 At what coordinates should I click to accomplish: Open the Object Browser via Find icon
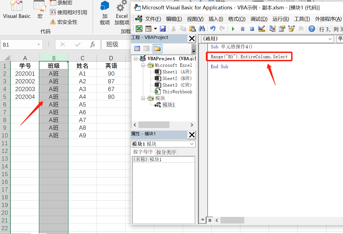click(x=202, y=29)
